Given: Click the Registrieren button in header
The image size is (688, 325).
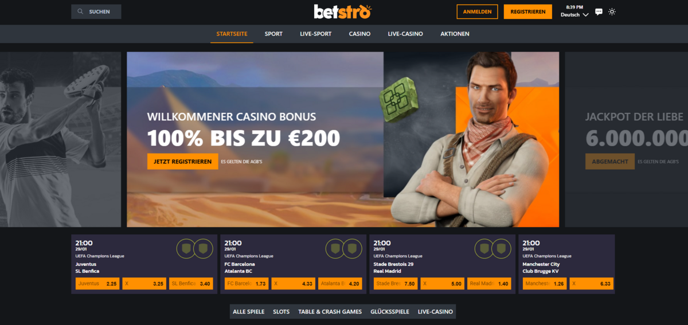Looking at the screenshot, I should (x=527, y=11).
